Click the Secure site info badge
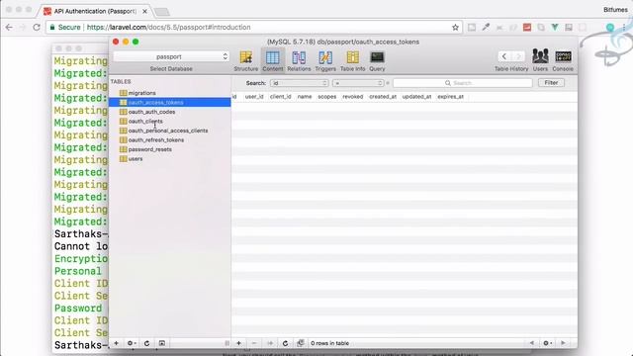The image size is (633, 356). (65, 27)
